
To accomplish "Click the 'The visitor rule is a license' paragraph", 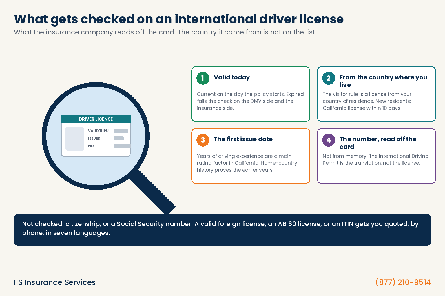I will (x=367, y=101).
